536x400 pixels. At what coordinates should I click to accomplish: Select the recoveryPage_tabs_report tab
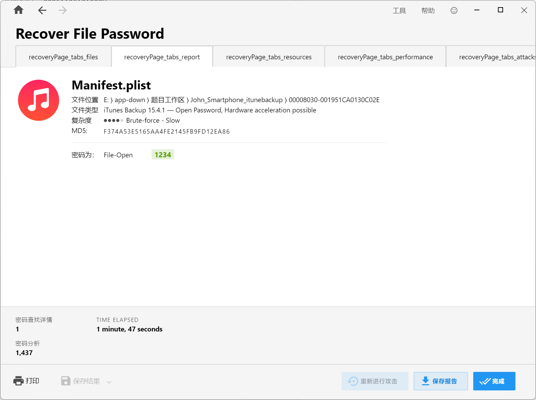click(x=162, y=57)
